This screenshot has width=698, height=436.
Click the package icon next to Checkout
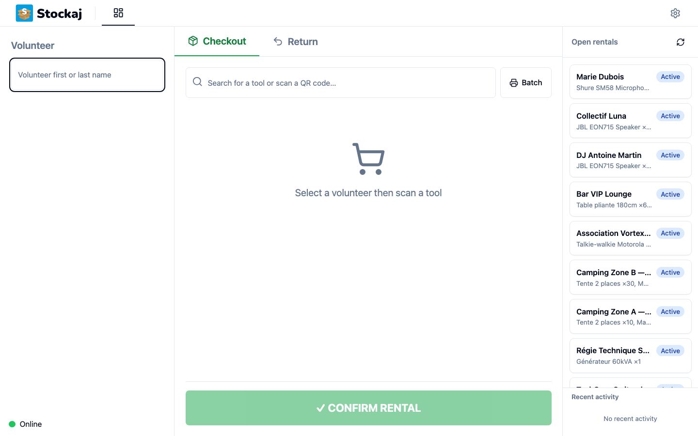tap(193, 41)
